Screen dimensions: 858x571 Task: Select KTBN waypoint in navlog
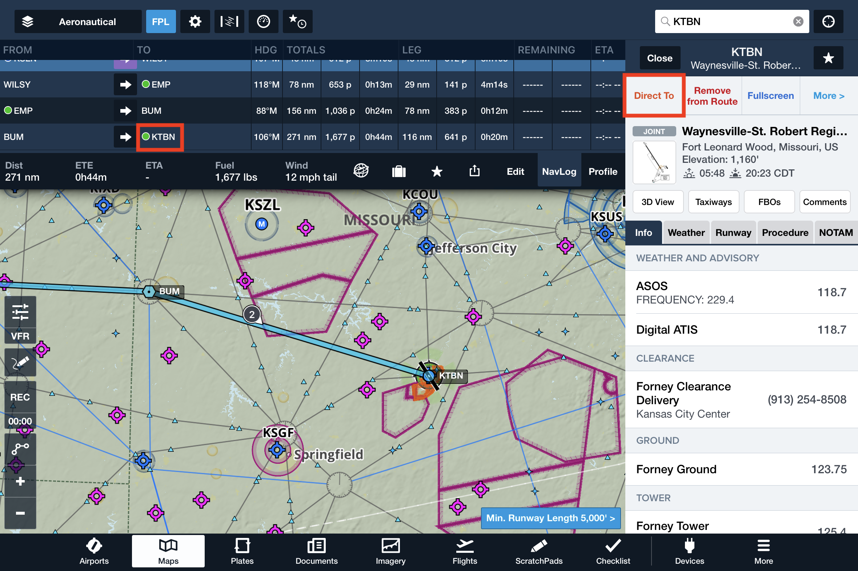point(160,137)
